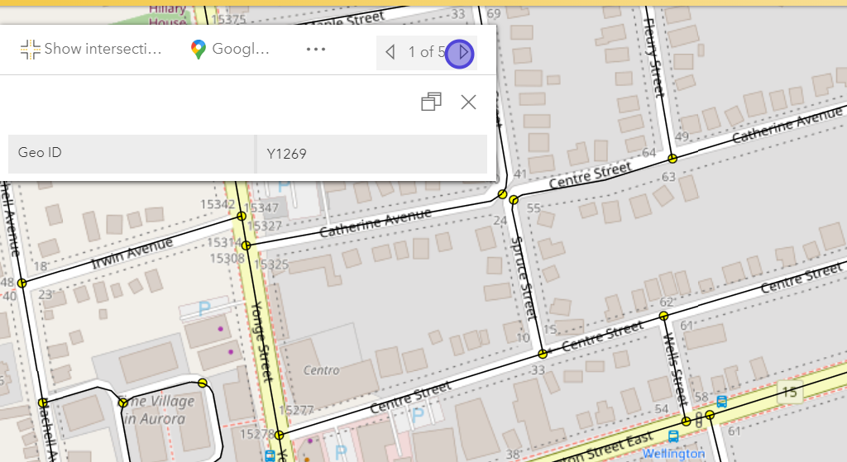Image resolution: width=847 pixels, height=462 pixels.
Task: Click intersection point at Wells and Centre Street
Action: click(663, 316)
